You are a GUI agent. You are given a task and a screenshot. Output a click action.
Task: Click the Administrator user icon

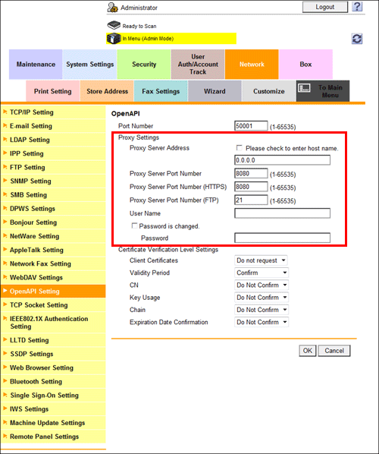tap(112, 8)
